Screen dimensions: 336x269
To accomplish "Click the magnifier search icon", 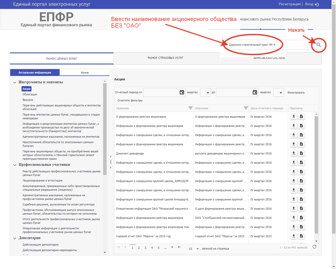I will coord(318,45).
